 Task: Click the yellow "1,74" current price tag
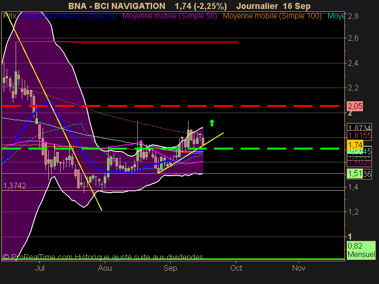point(355,145)
